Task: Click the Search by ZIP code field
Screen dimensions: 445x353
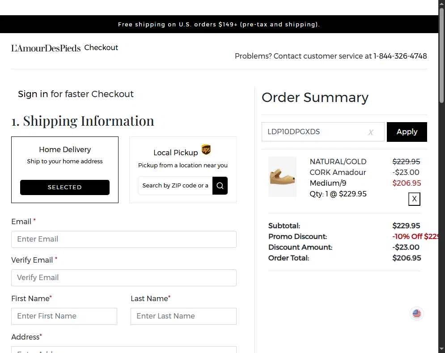Action: pos(175,186)
